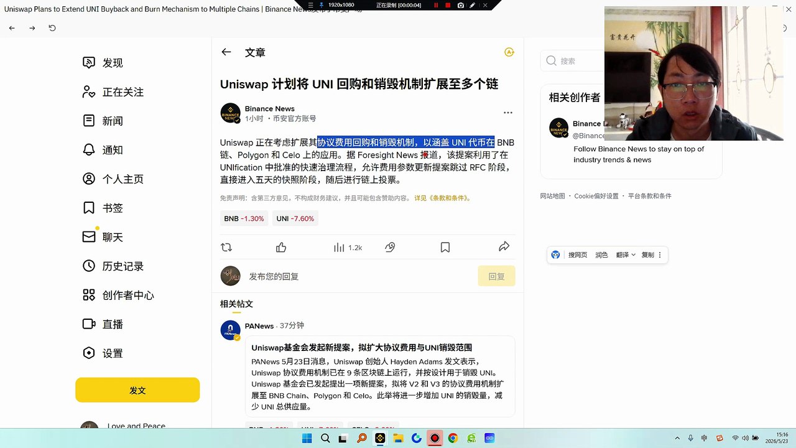Open 历史记录 in the left sidebar
Viewport: 796px width, 448px height.
(x=113, y=266)
